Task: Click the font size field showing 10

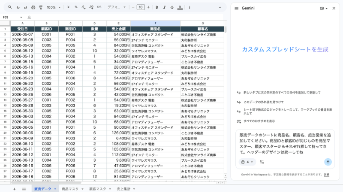Action: click(141, 7)
